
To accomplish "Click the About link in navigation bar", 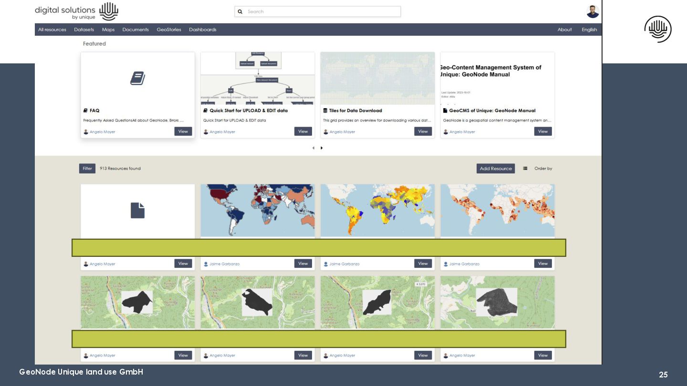I will (x=564, y=30).
